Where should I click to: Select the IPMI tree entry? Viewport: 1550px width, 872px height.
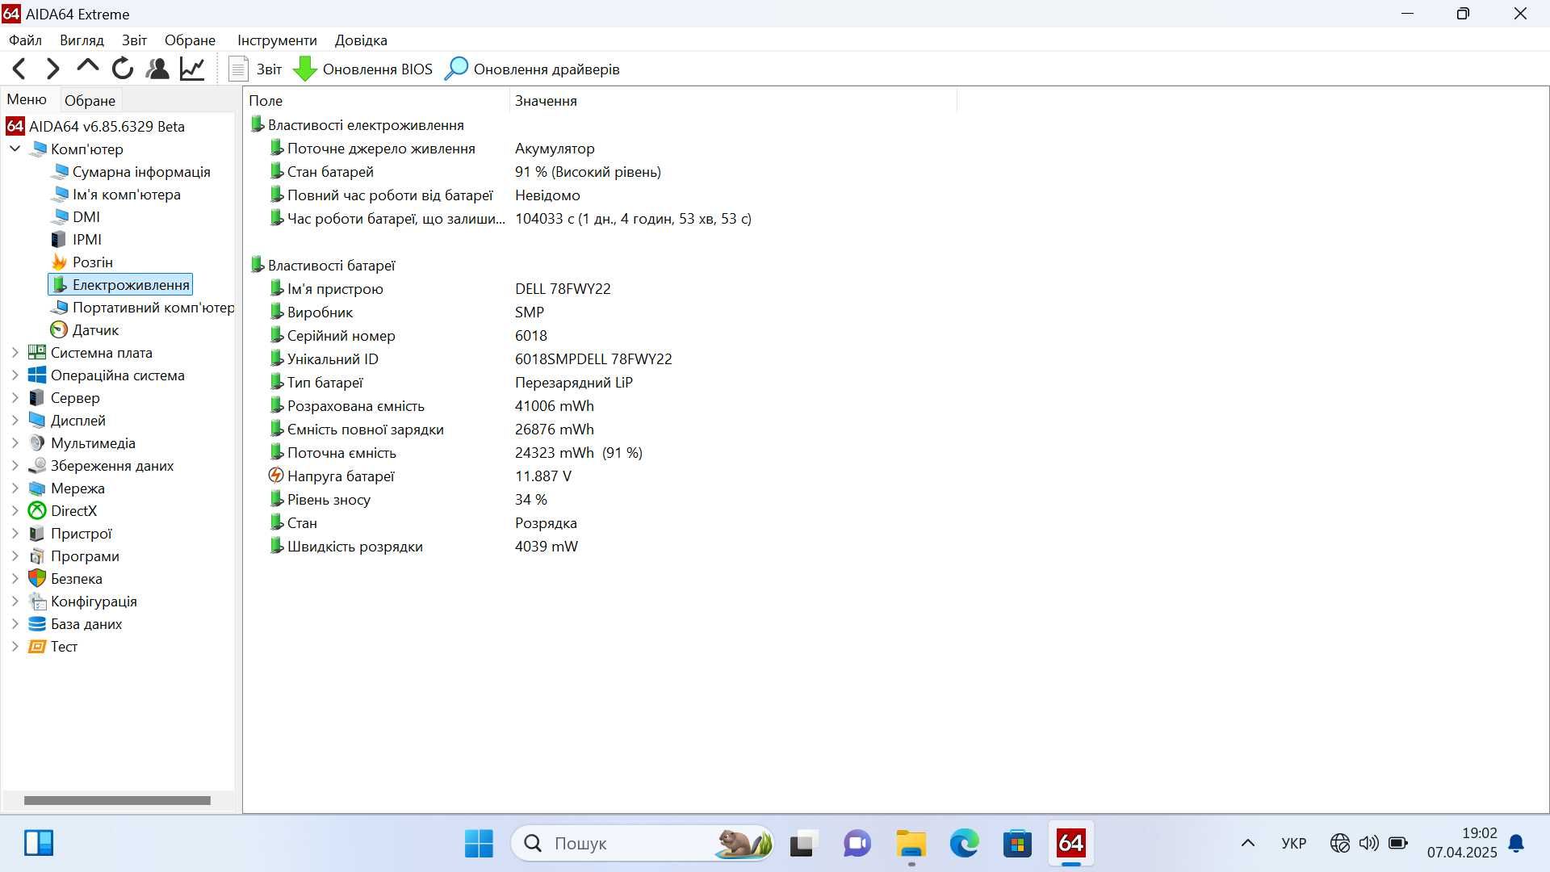click(77, 240)
